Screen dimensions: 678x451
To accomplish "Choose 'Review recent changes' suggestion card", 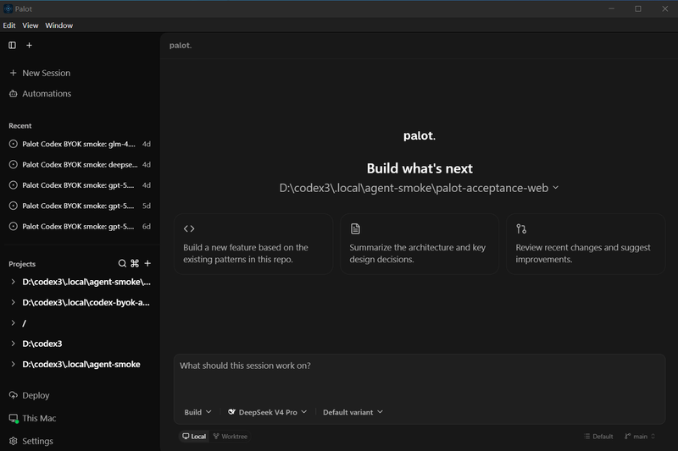I will (x=586, y=244).
